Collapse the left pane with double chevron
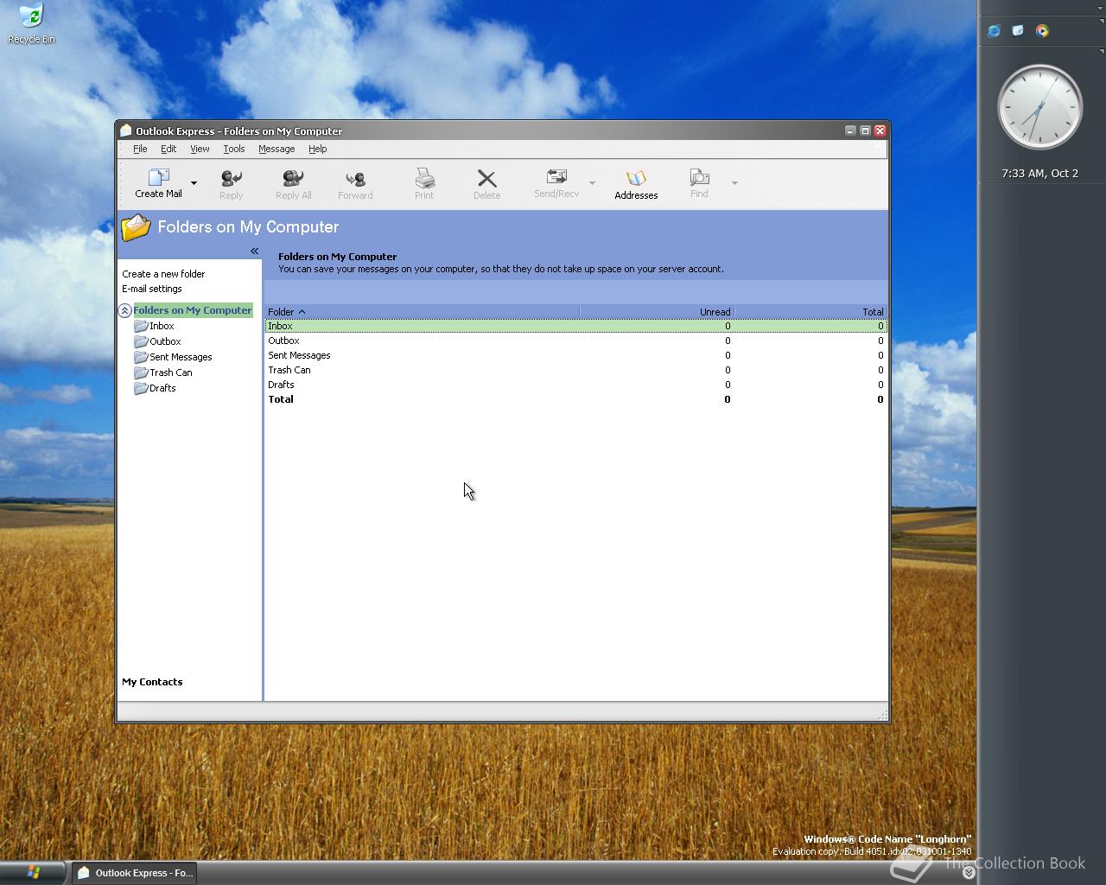This screenshot has width=1106, height=885. pyautogui.click(x=254, y=251)
